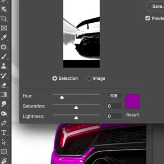The height and width of the screenshot is (164, 164).
Task: Click the "Result" label text
Action: point(133,115)
